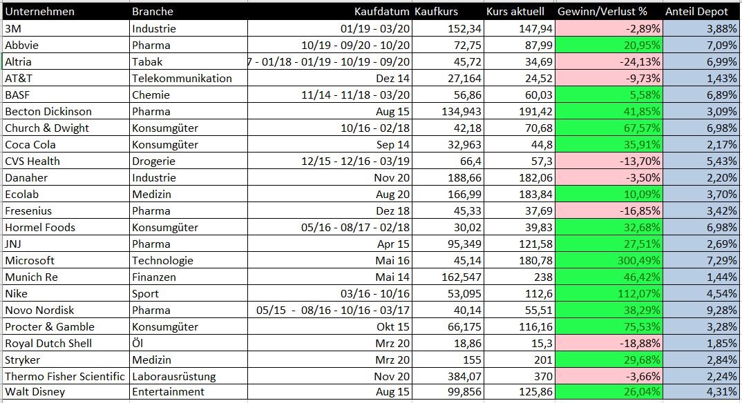Select the Anteil Depot header cell
Viewport: 742px width, 403px height.
coord(696,12)
